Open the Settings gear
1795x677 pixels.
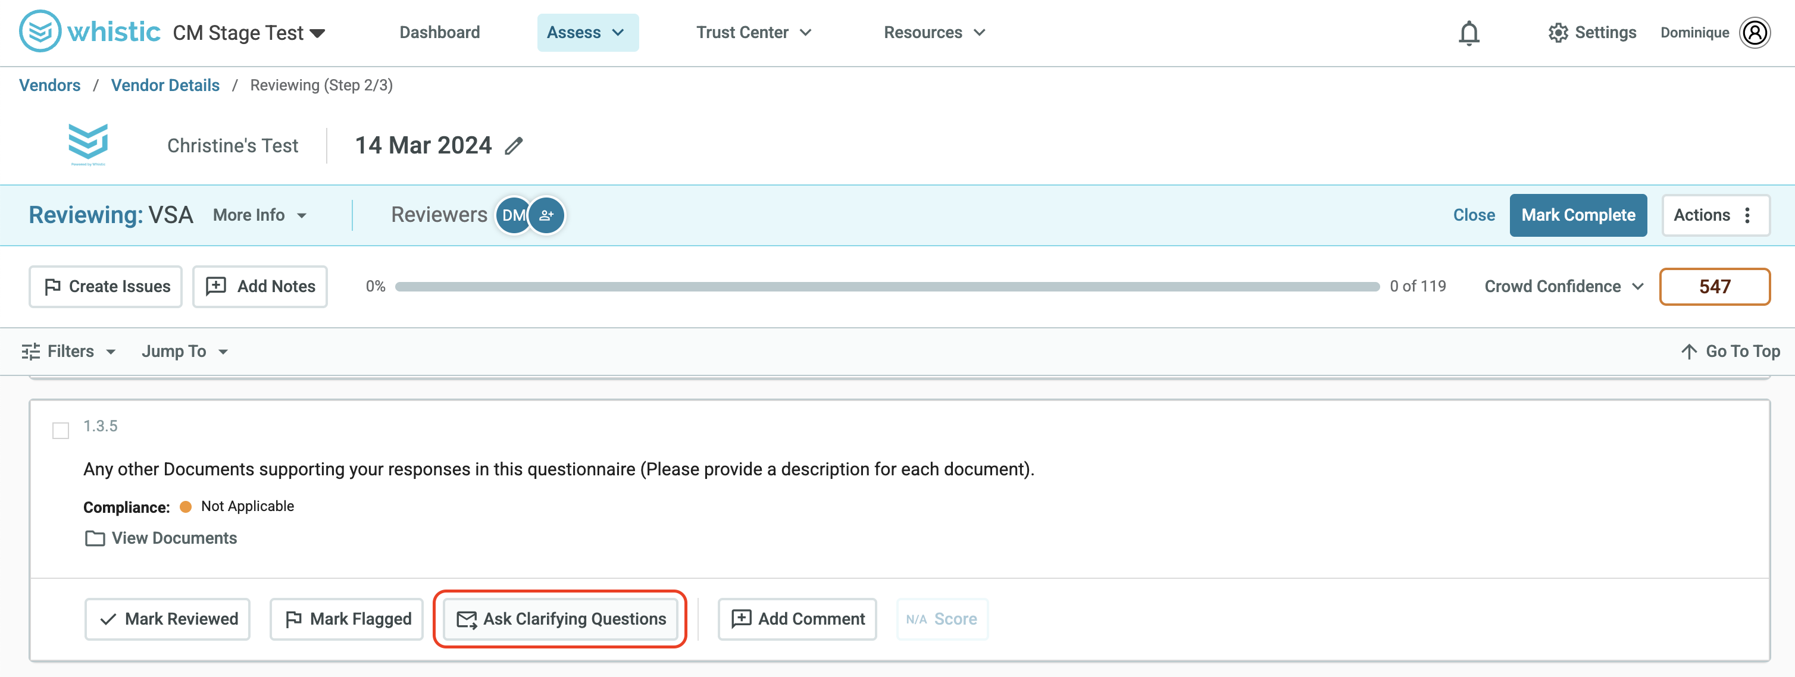click(x=1591, y=33)
